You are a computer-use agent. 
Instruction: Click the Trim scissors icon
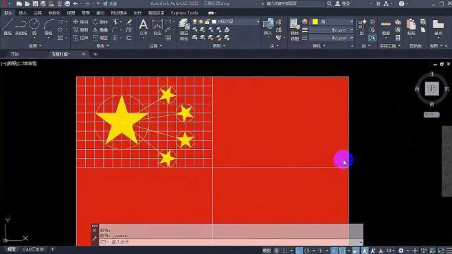click(x=115, y=22)
